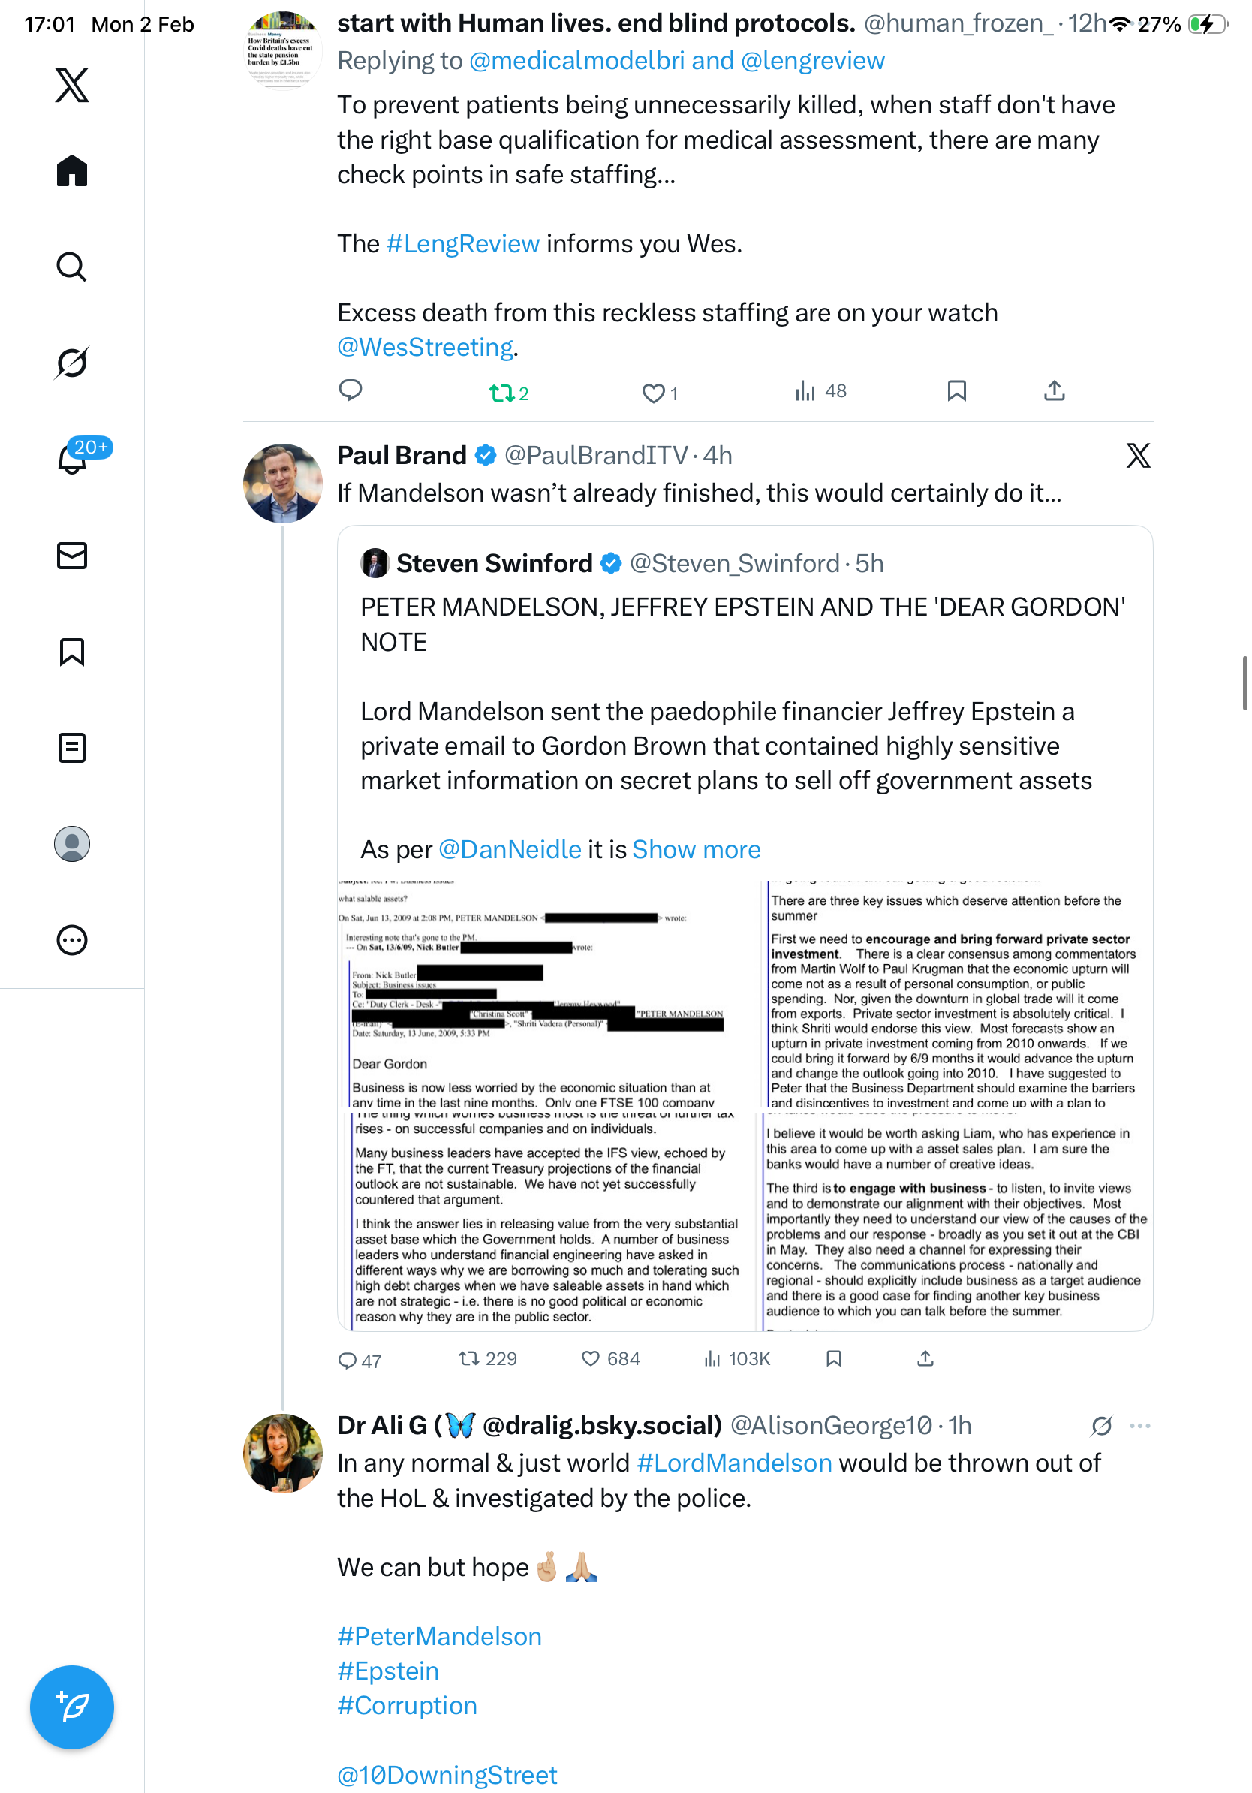This screenshot has height=1793, width=1252.
Task: Open the More menu in sidebar
Action: tap(72, 940)
